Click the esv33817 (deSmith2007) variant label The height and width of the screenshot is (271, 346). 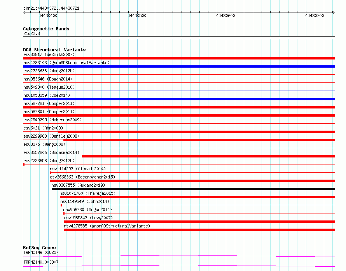pyautogui.click(x=49, y=54)
